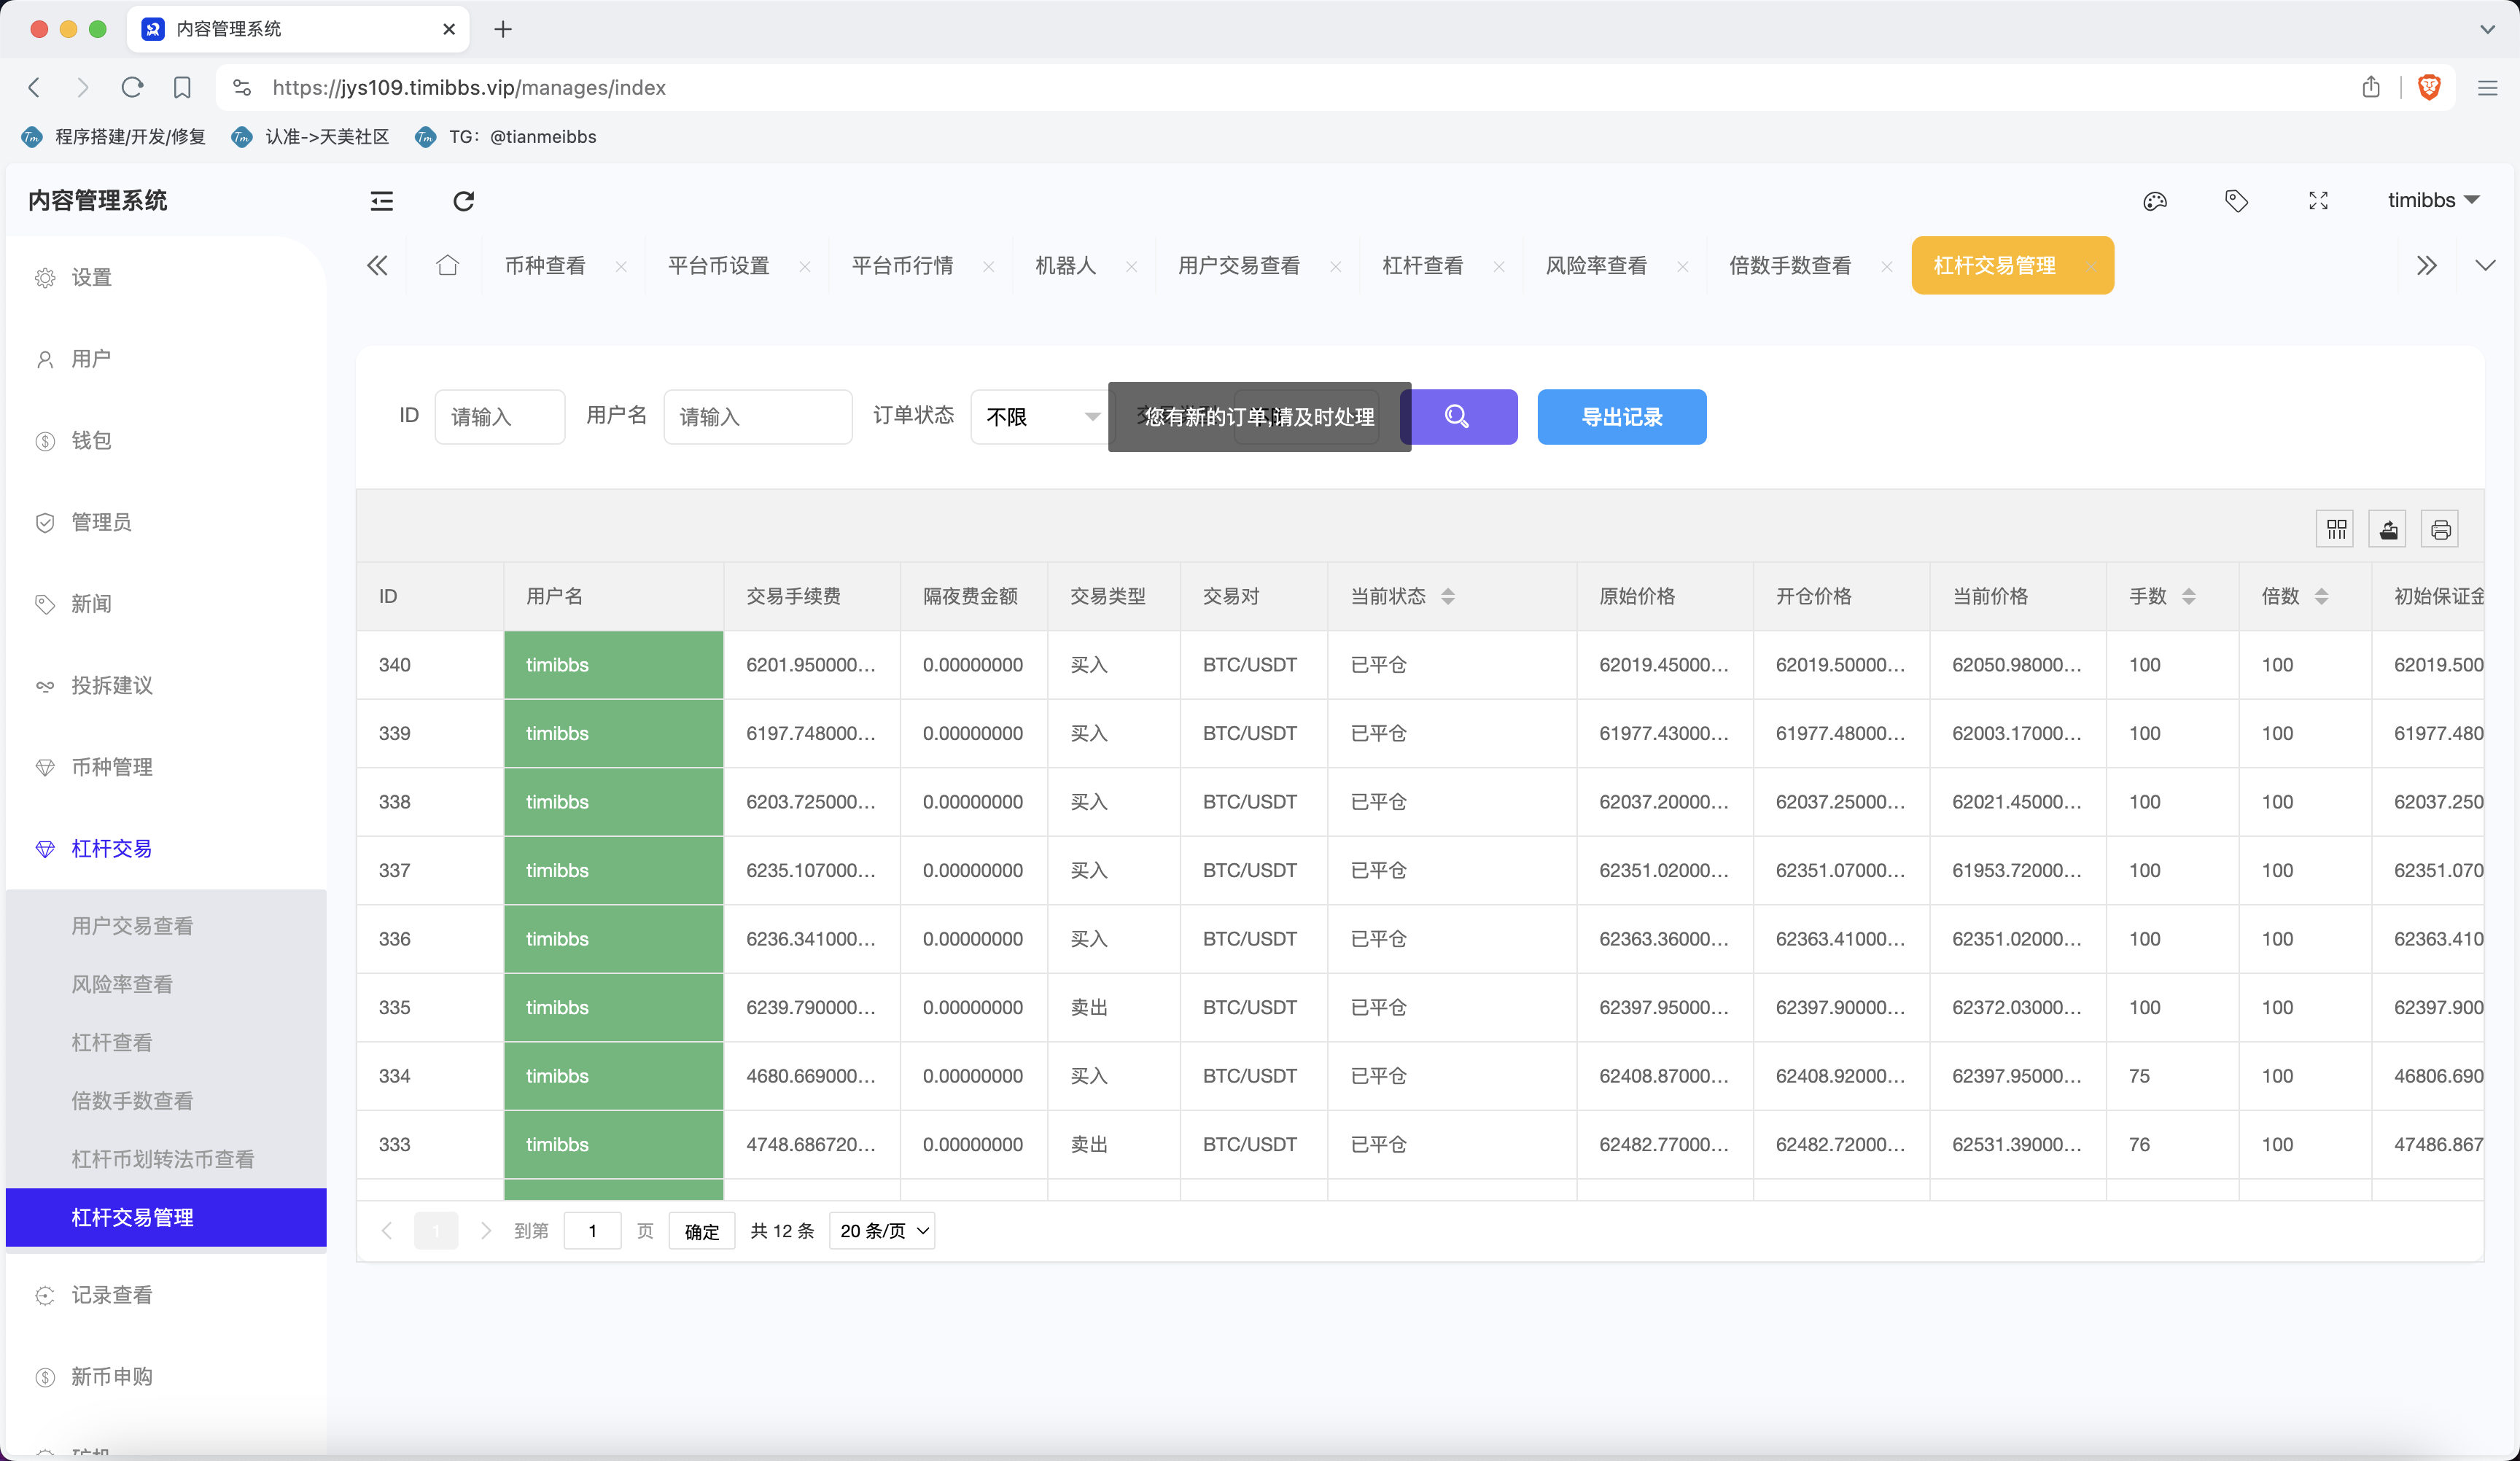Viewport: 2520px width, 1461px height.
Task: Sort by 当前状态 column arrows
Action: pyautogui.click(x=1447, y=596)
